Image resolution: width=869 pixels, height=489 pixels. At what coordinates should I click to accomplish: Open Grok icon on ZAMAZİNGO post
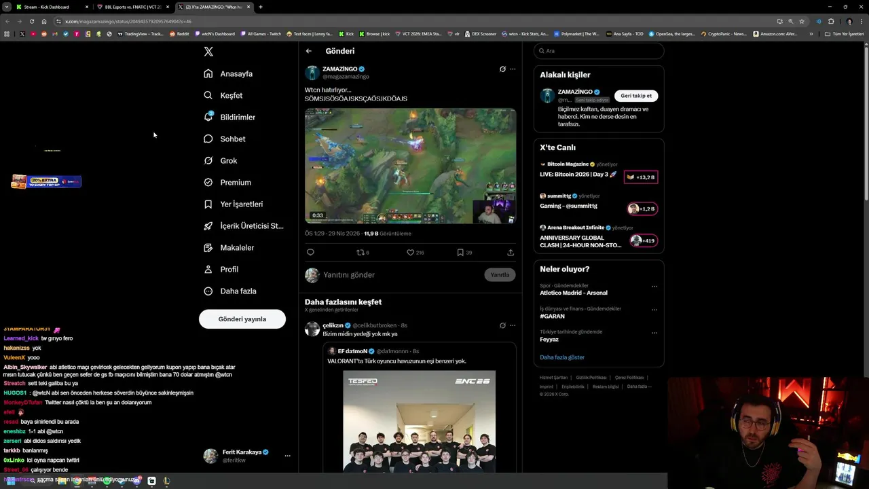tap(502, 69)
